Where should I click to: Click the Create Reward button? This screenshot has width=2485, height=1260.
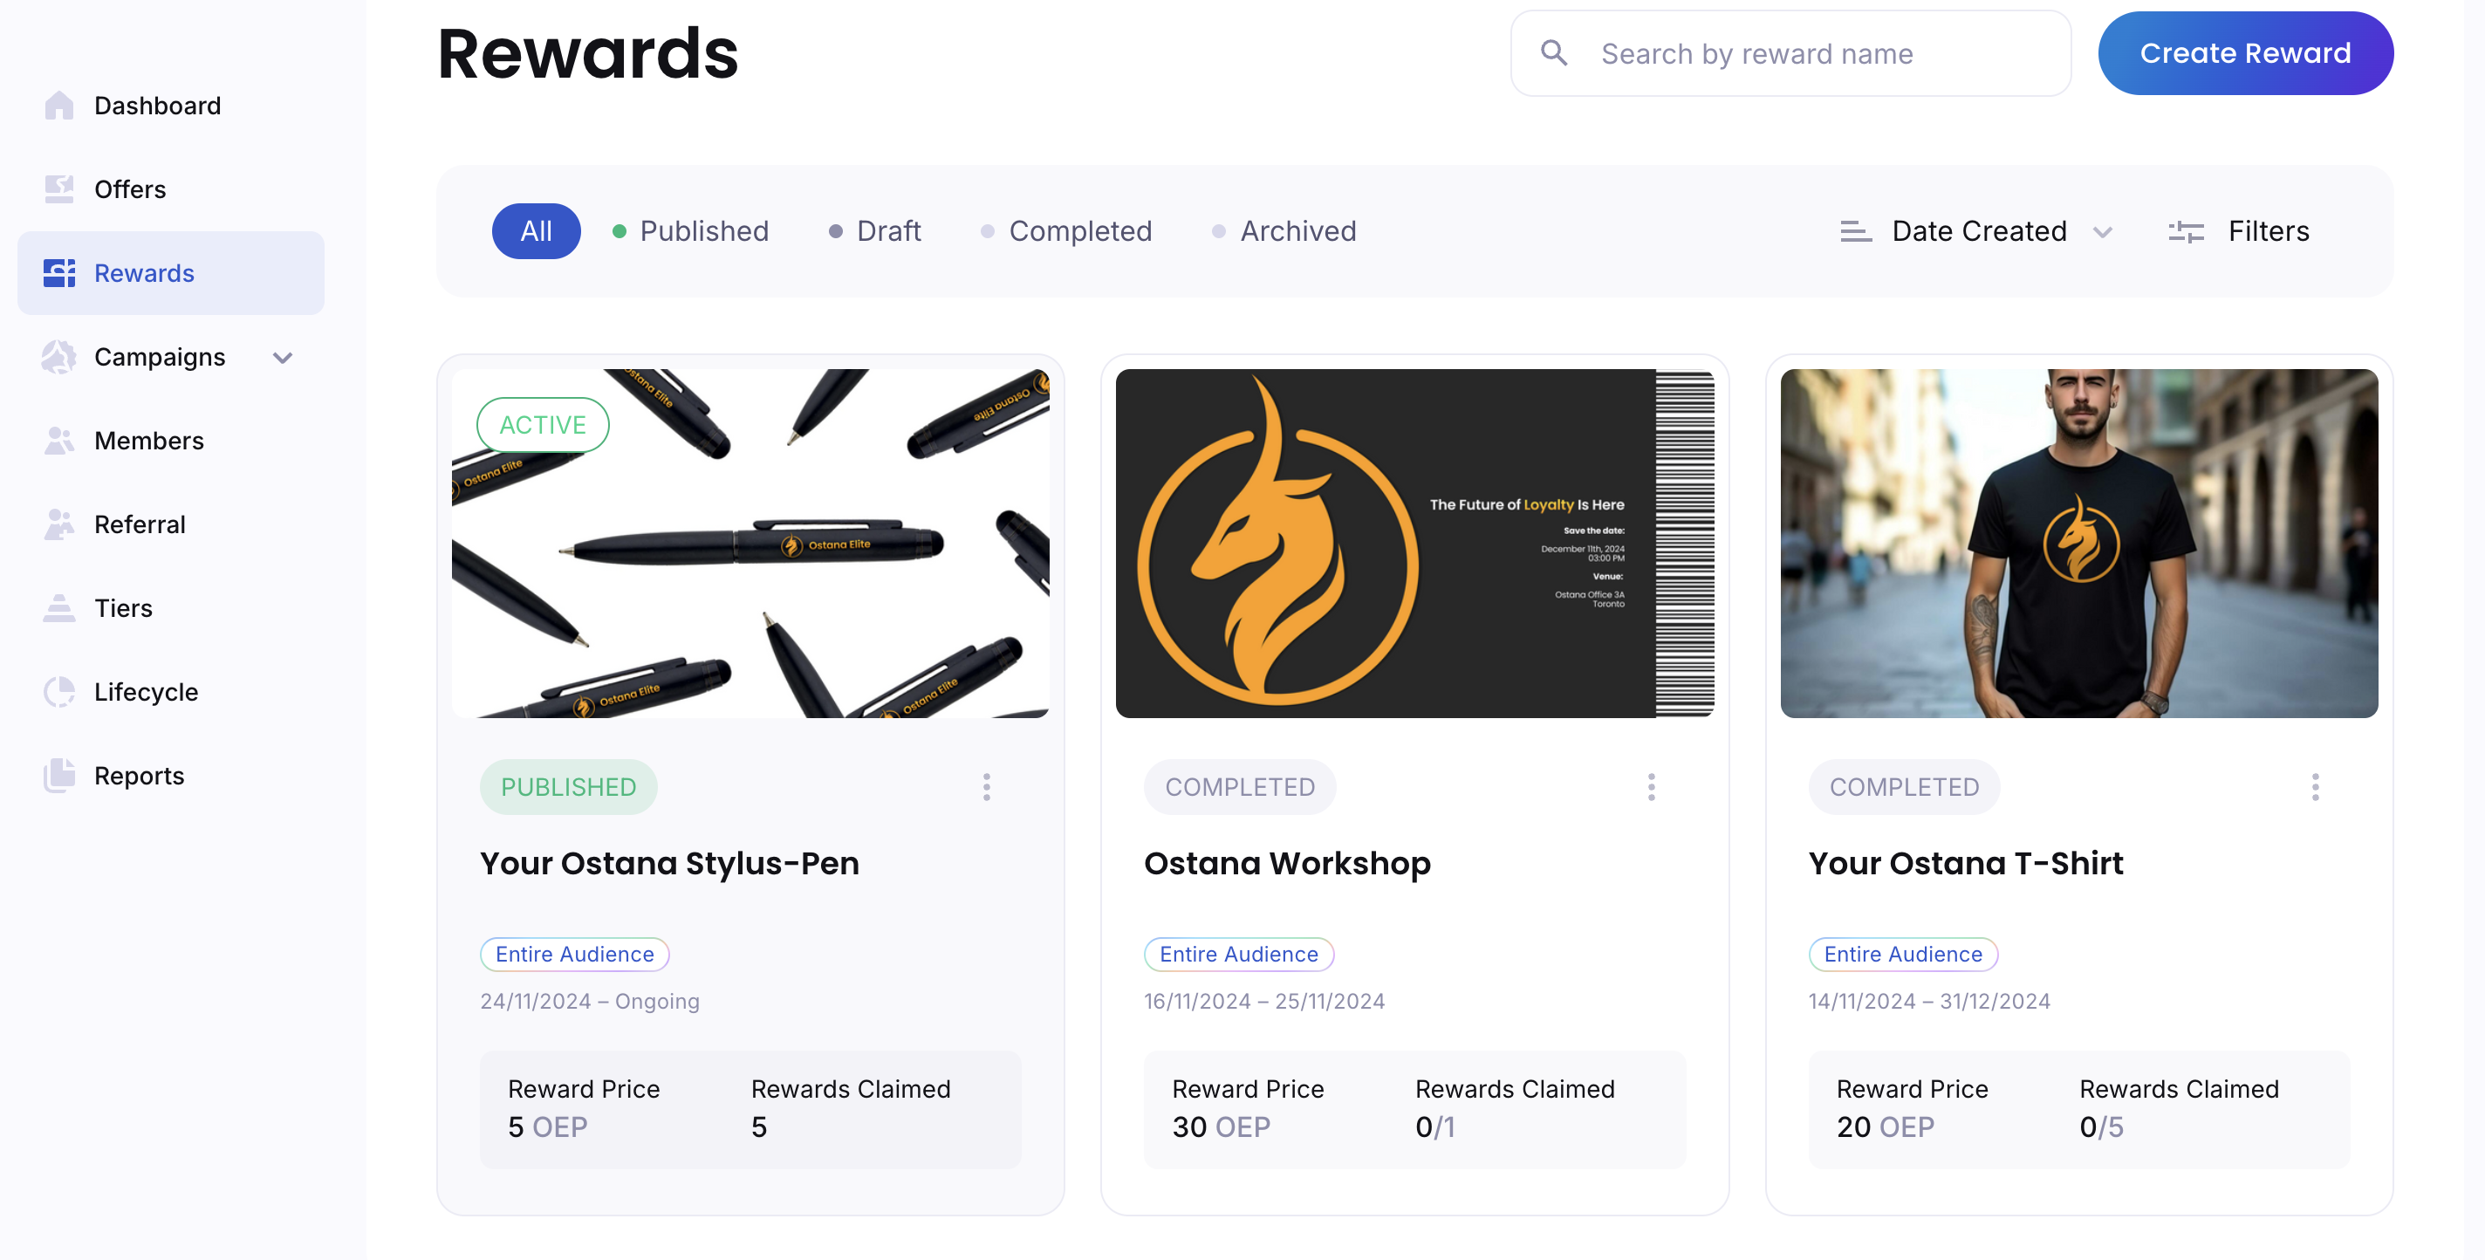click(x=2245, y=53)
